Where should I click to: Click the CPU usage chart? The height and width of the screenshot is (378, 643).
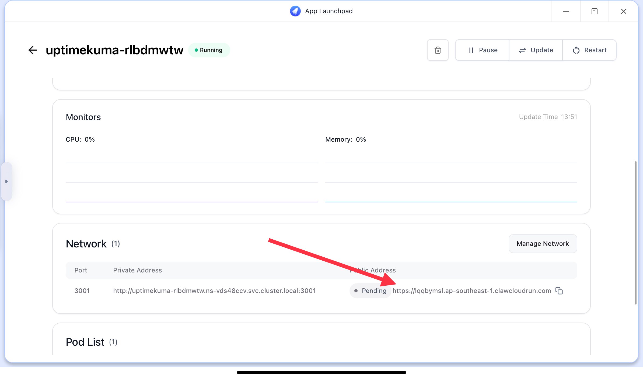[191, 182]
